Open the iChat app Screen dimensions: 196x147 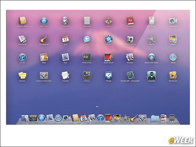87,39
